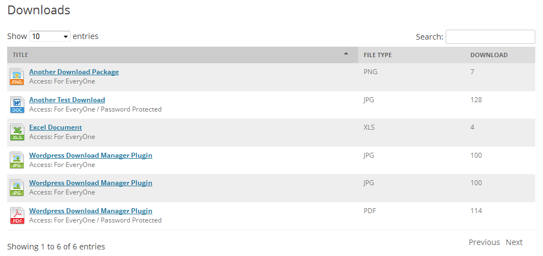543x256 pixels.
Task: Click the first JPG file icon
Action: pos(17,160)
